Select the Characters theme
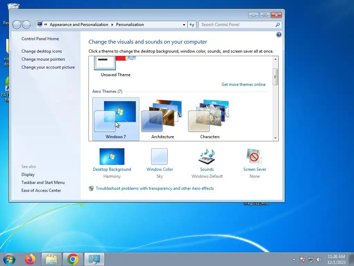Screen dimensions: 354x266 tap(209, 119)
